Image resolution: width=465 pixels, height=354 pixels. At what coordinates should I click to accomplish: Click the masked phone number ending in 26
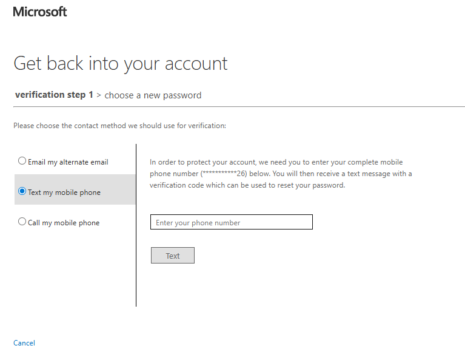(224, 174)
